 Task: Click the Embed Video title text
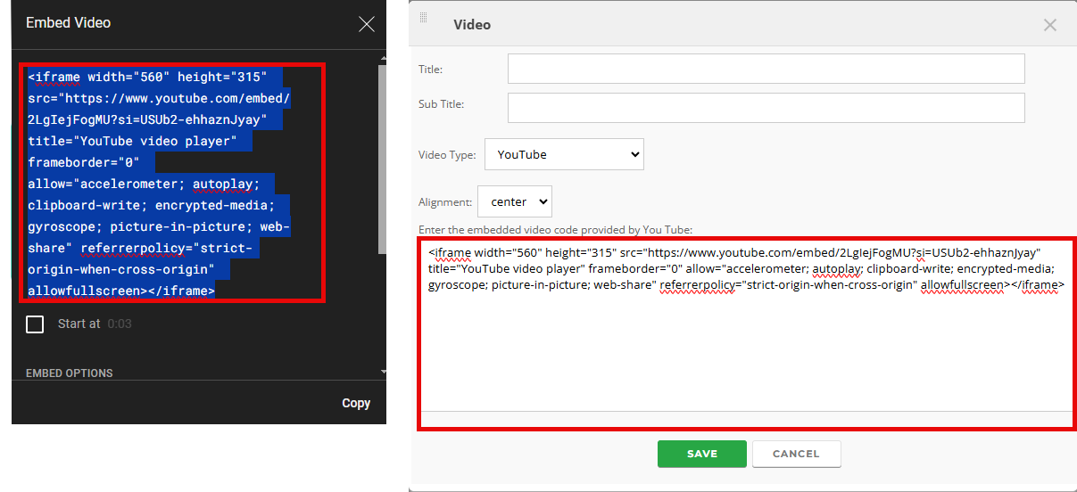pos(69,22)
